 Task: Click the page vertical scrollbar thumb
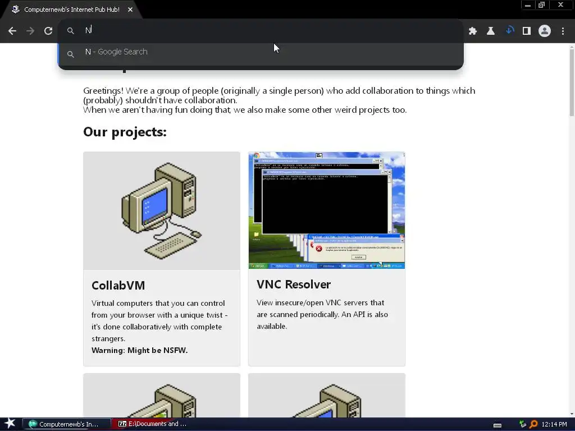[x=572, y=82]
